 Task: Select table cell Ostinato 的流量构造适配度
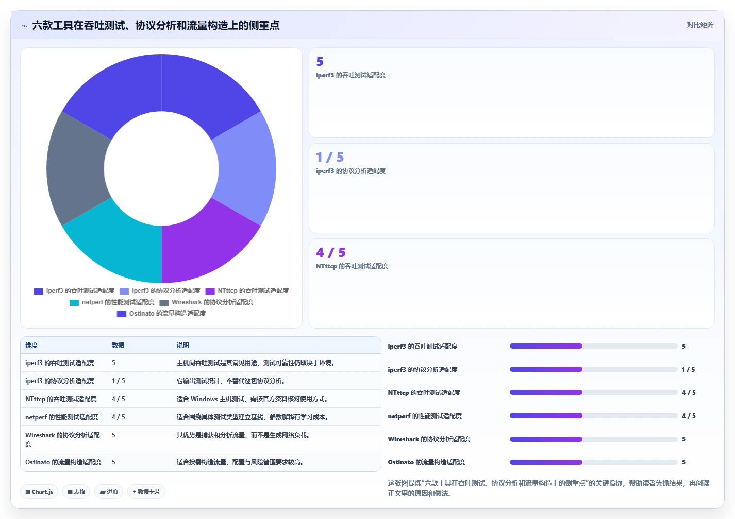pyautogui.click(x=63, y=462)
